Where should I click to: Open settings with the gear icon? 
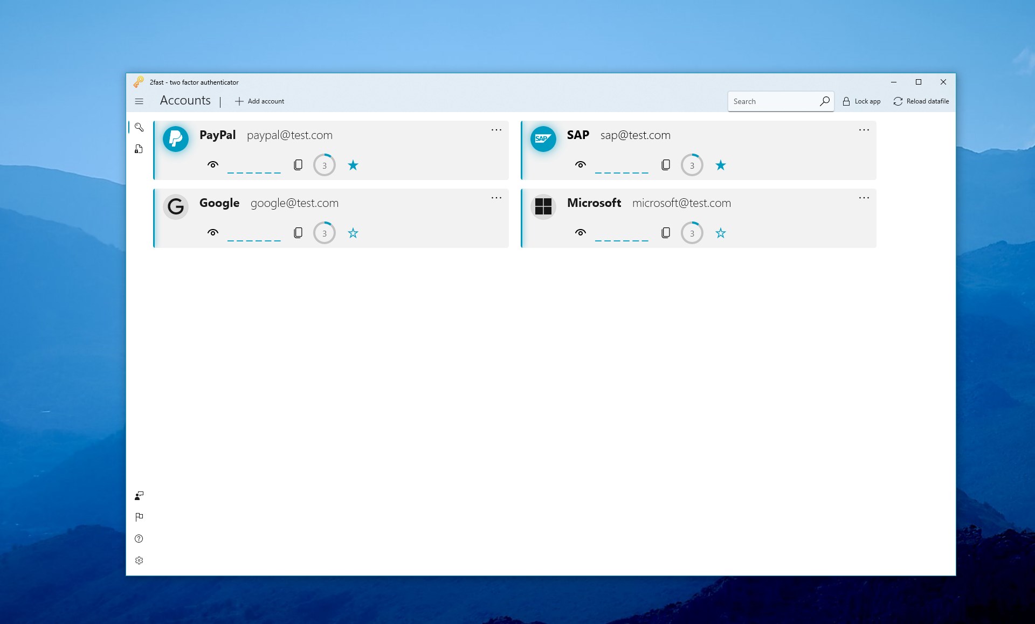point(139,560)
